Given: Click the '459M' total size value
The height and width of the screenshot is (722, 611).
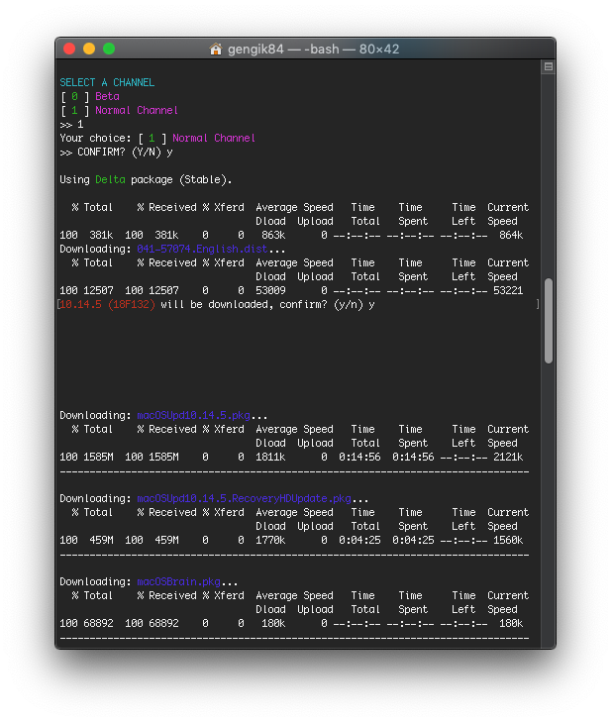Looking at the screenshot, I should click(101, 540).
